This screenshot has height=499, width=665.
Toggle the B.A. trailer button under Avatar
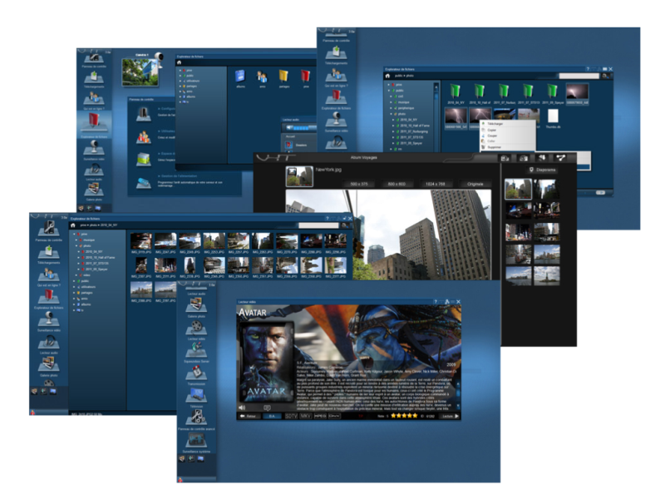pos(273,416)
